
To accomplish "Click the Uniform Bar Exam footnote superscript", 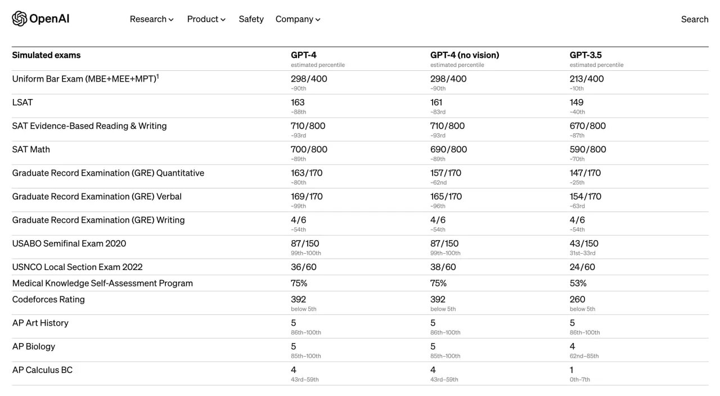I will click(157, 76).
